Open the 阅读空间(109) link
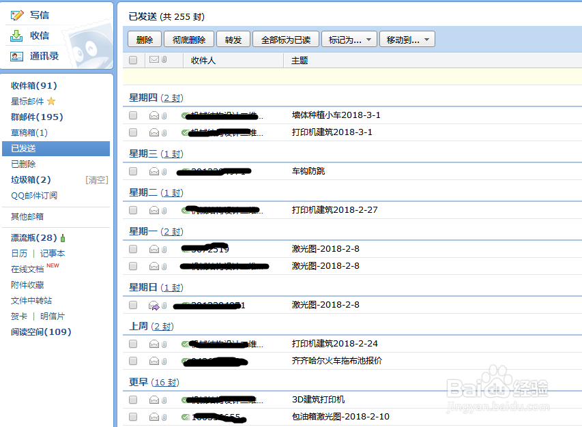582x427 pixels. point(41,332)
